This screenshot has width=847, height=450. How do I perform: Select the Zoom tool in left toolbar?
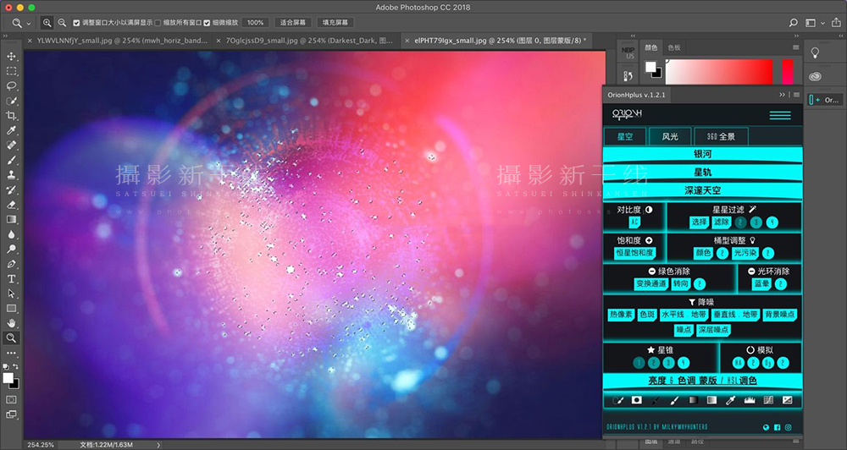[x=11, y=338]
